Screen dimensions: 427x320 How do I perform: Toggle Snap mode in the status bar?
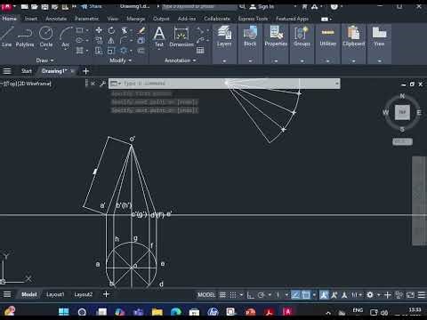233,295
